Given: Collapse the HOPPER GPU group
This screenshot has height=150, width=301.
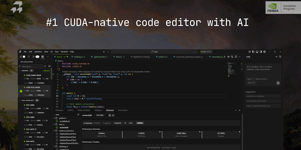Looking at the screenshot, I should (x=20, y=71).
